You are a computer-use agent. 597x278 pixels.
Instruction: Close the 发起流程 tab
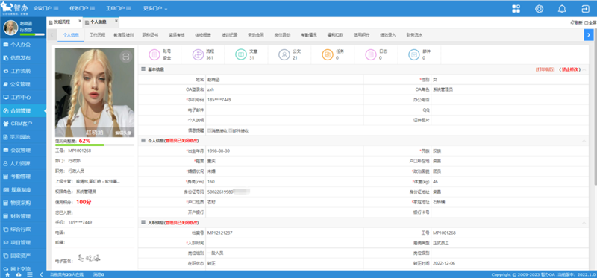coord(80,22)
